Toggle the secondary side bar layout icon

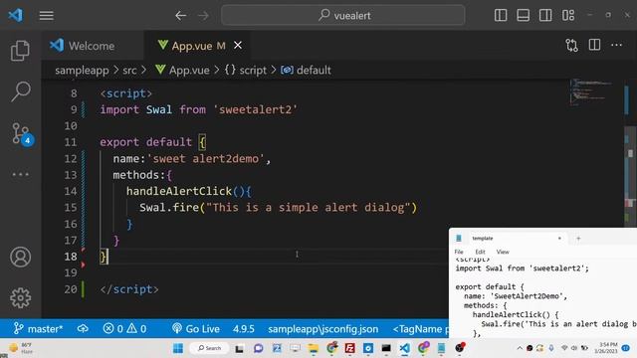[x=545, y=16]
